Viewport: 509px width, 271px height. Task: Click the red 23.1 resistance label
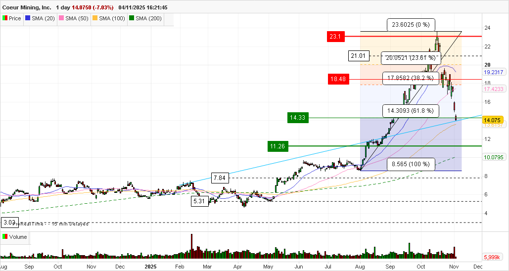tap(335, 37)
